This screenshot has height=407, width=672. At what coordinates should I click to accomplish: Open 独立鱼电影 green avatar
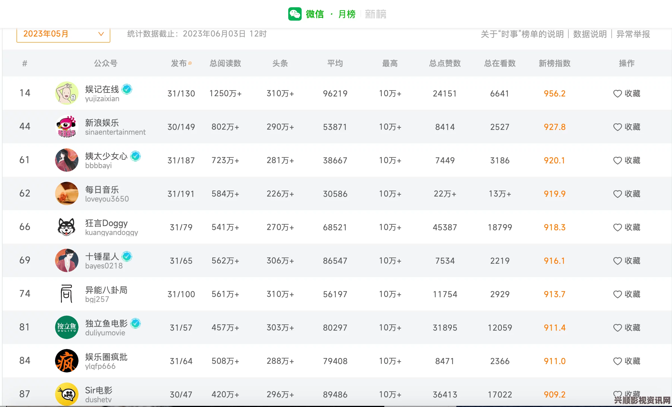tap(67, 327)
